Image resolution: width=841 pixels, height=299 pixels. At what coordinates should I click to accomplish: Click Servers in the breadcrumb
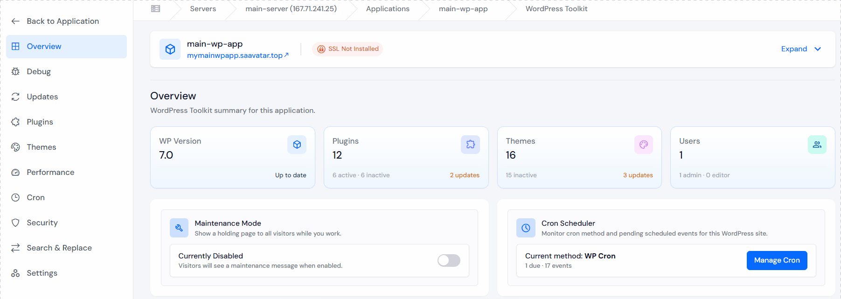point(203,9)
